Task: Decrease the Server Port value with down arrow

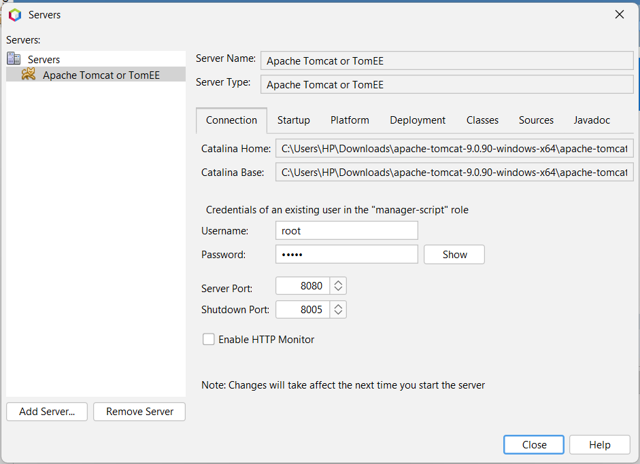Action: click(338, 290)
